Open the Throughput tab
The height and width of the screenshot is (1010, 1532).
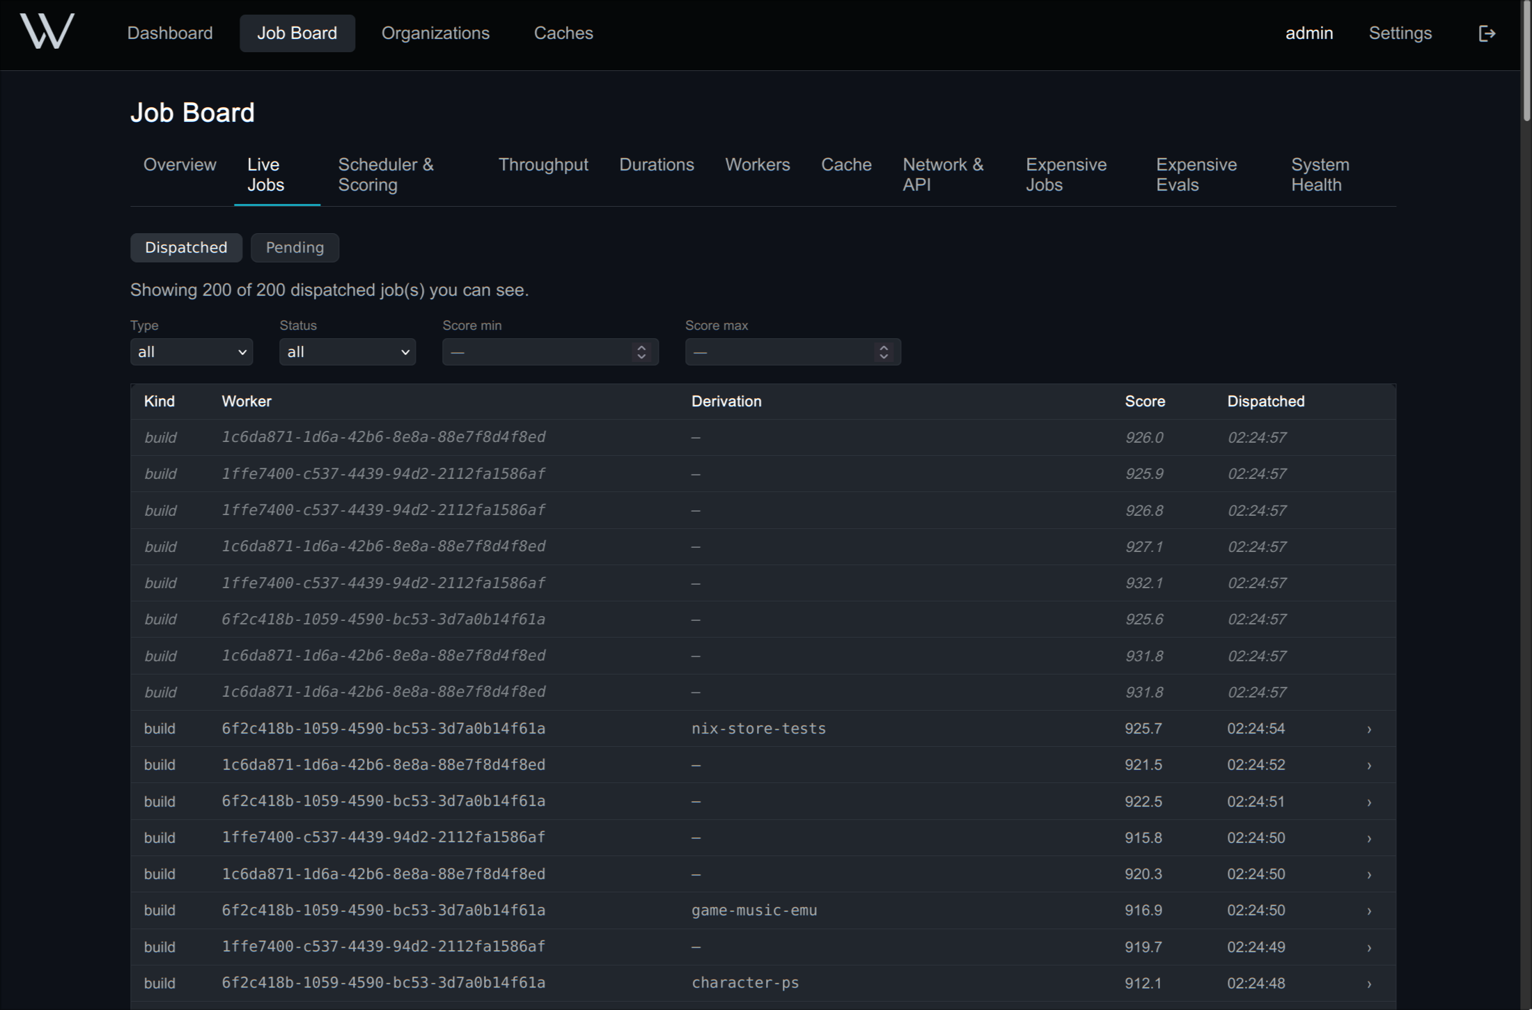(543, 165)
